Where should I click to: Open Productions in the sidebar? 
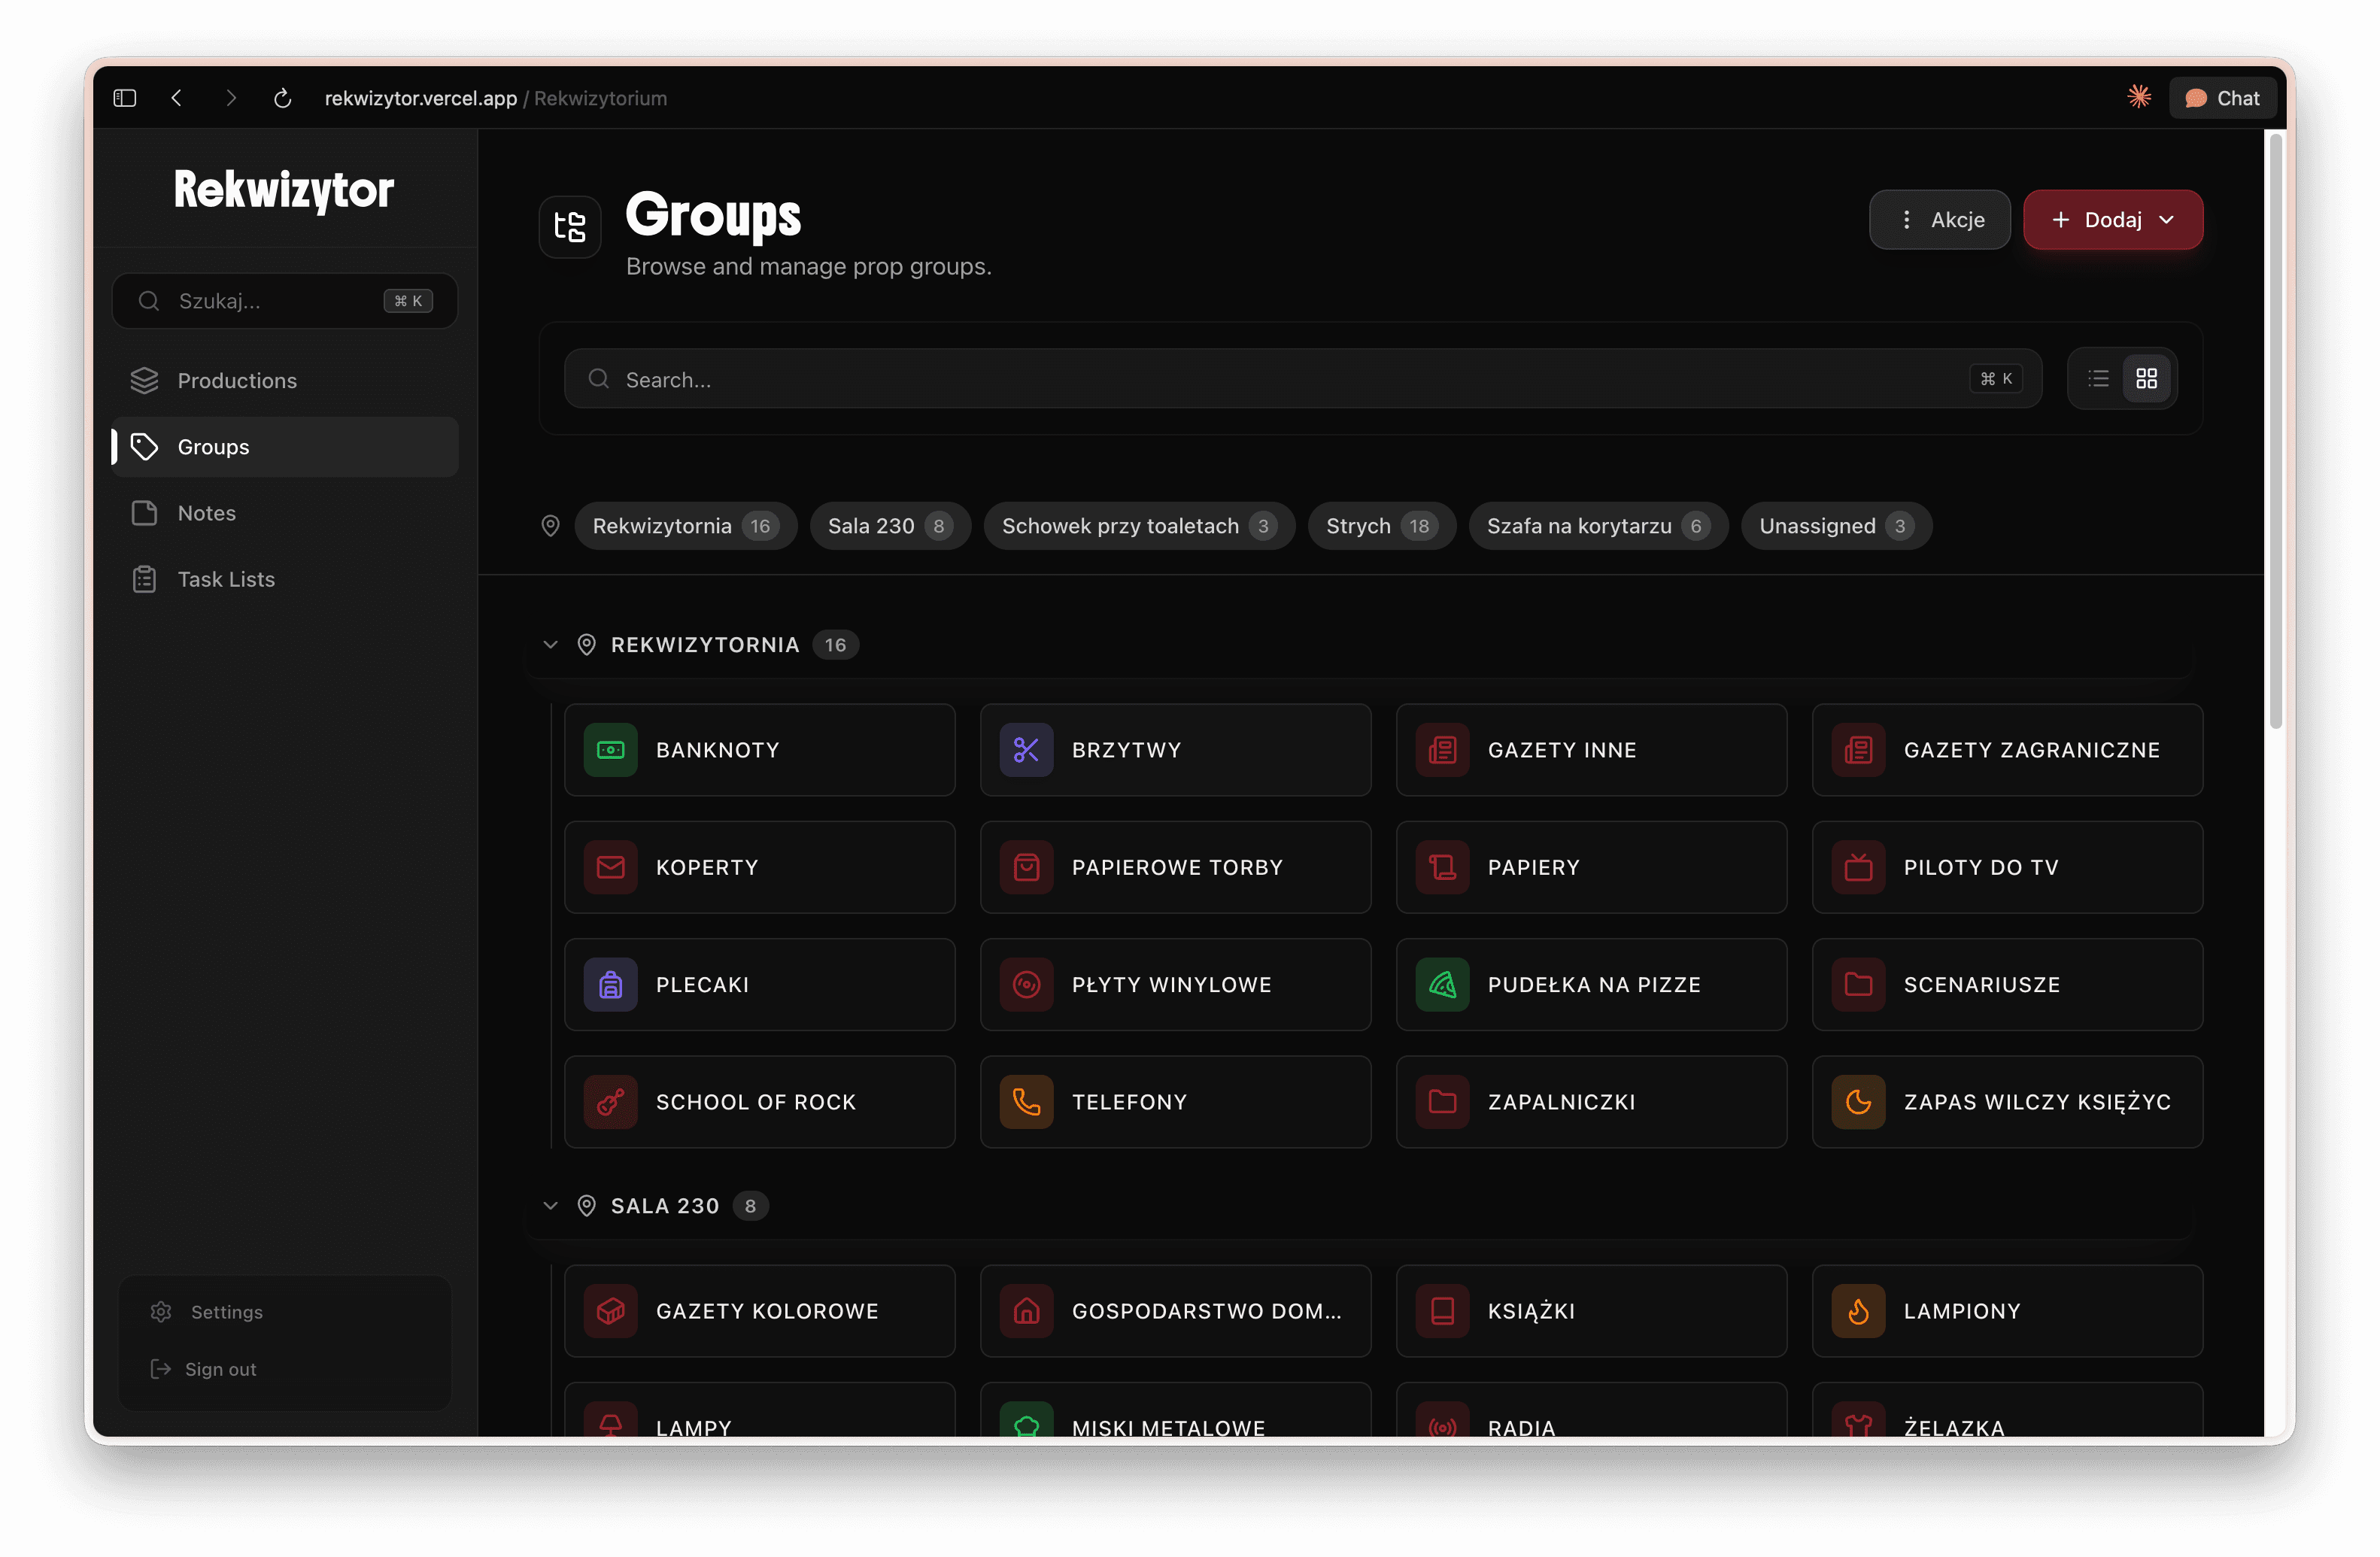click(285, 381)
